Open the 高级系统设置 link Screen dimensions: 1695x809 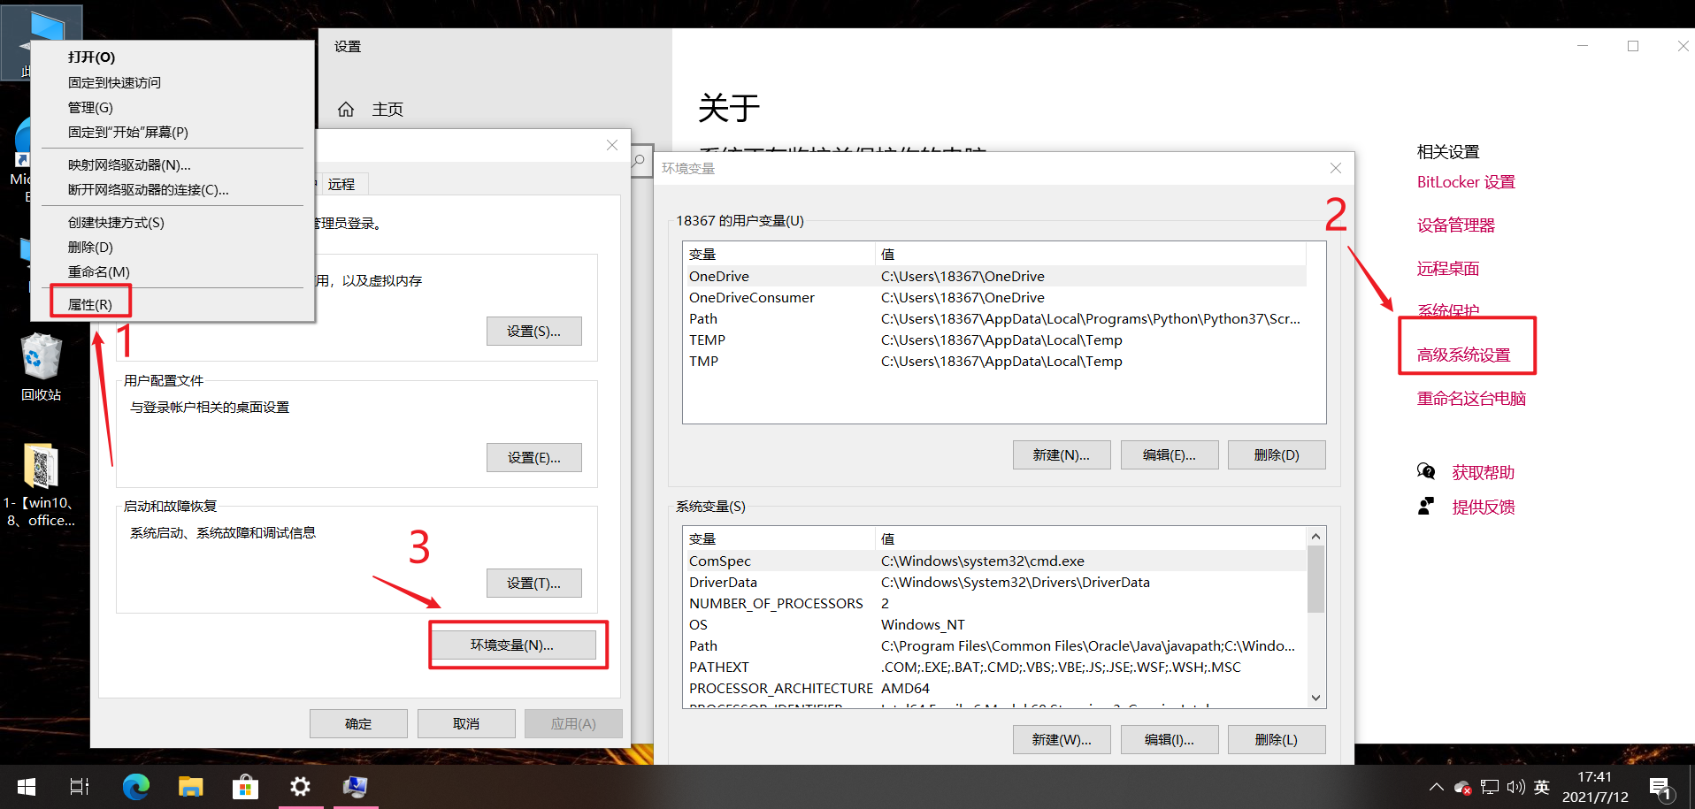click(x=1464, y=355)
